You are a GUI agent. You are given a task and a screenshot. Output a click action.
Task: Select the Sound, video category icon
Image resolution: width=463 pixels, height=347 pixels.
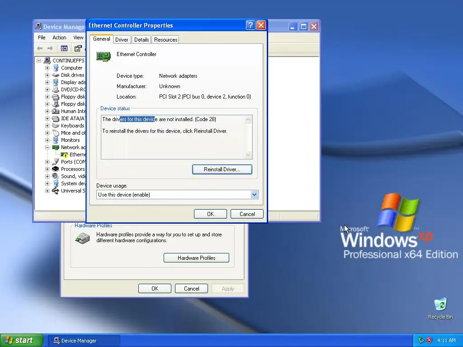pos(56,176)
